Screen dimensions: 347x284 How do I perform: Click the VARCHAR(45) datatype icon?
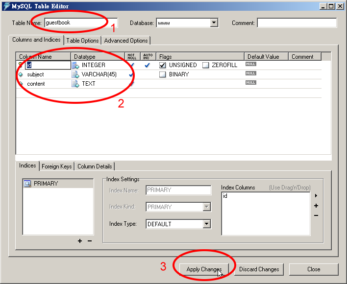75,74
